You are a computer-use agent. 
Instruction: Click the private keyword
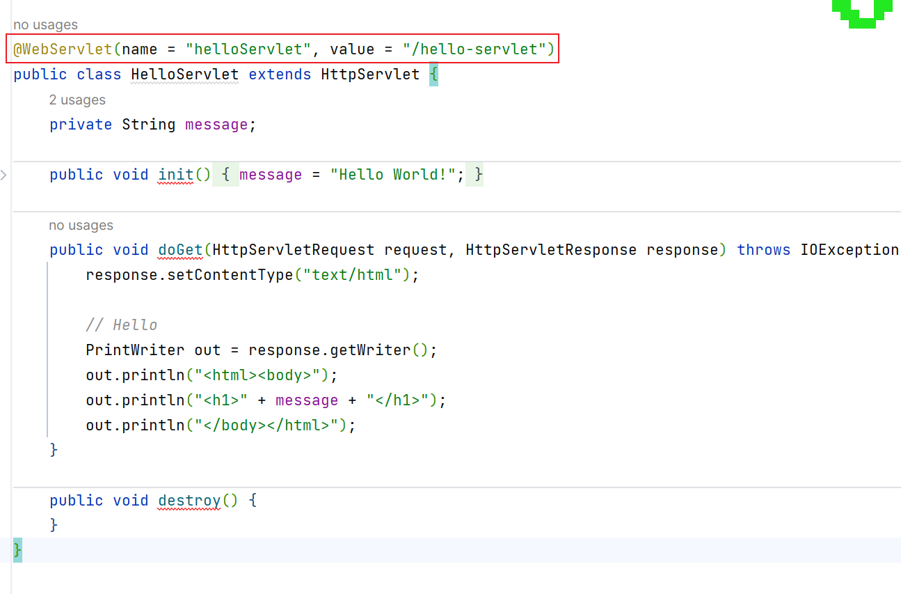click(x=81, y=125)
